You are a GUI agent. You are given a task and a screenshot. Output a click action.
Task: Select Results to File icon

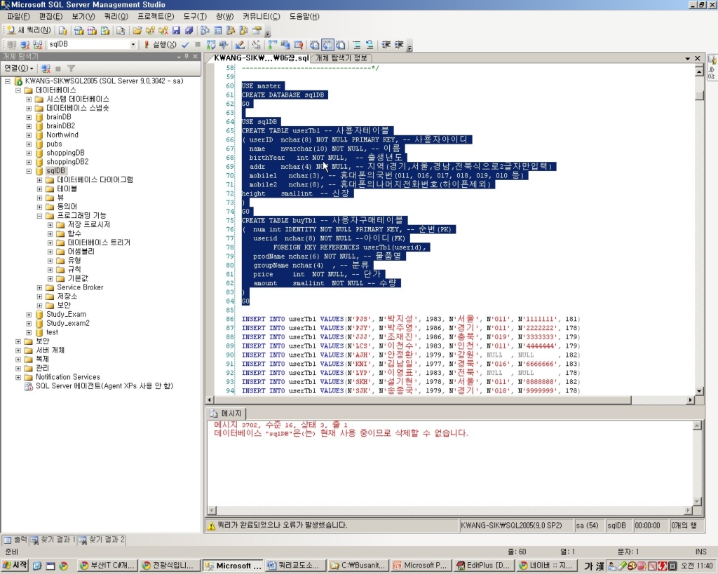[340, 44]
